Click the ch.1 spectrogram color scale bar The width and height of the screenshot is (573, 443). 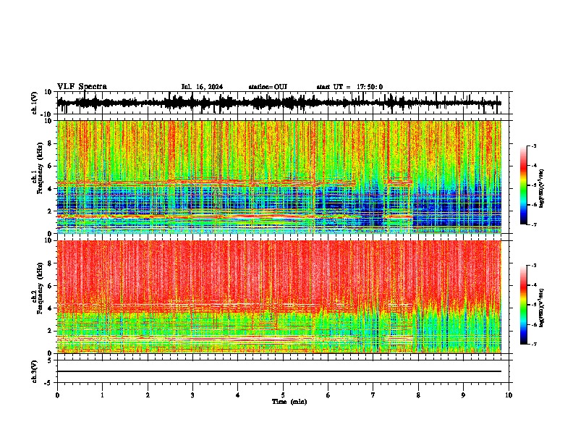pyautogui.click(x=523, y=185)
